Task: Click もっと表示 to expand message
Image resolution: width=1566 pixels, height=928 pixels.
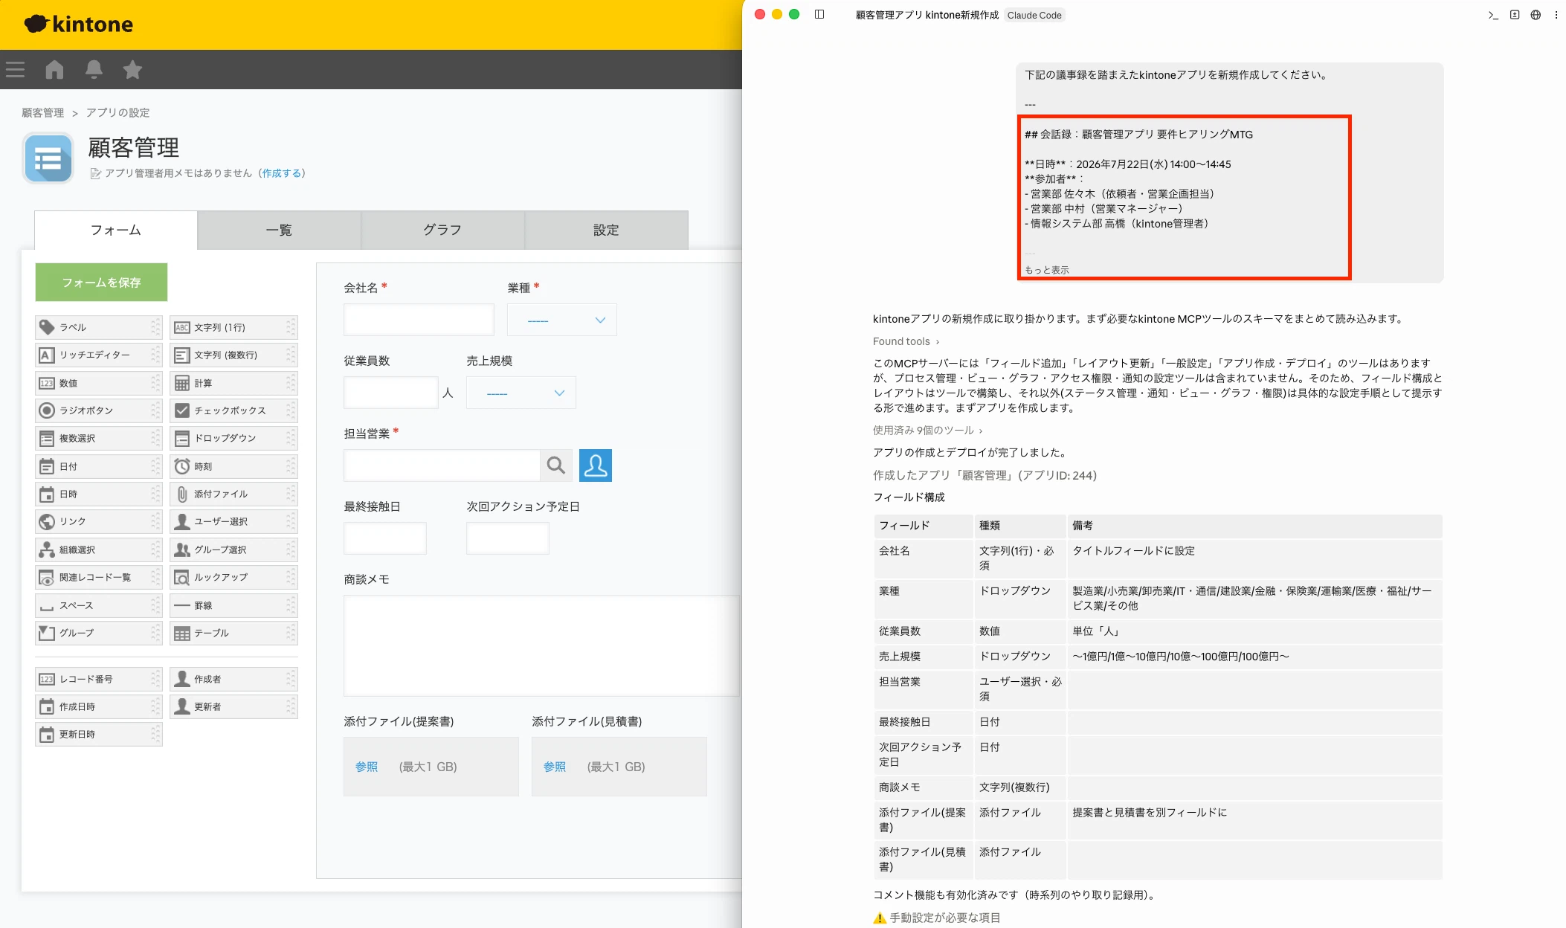Action: pyautogui.click(x=1047, y=270)
